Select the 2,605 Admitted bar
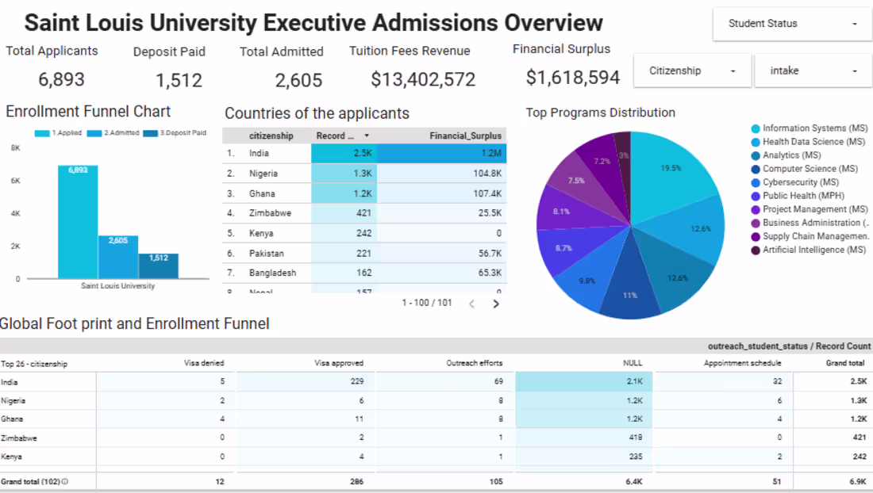Image resolution: width=873 pixels, height=493 pixels. click(x=118, y=257)
